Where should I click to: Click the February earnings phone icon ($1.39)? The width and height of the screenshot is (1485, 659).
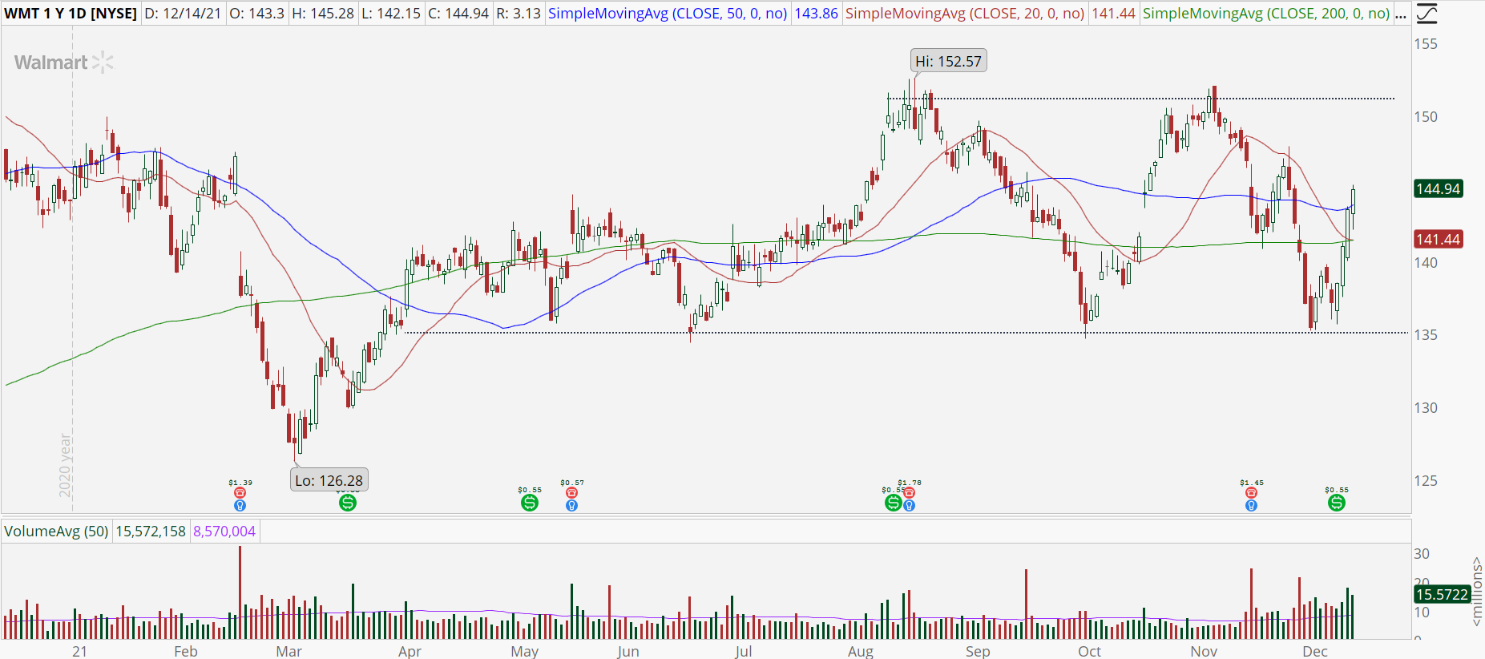pyautogui.click(x=240, y=493)
